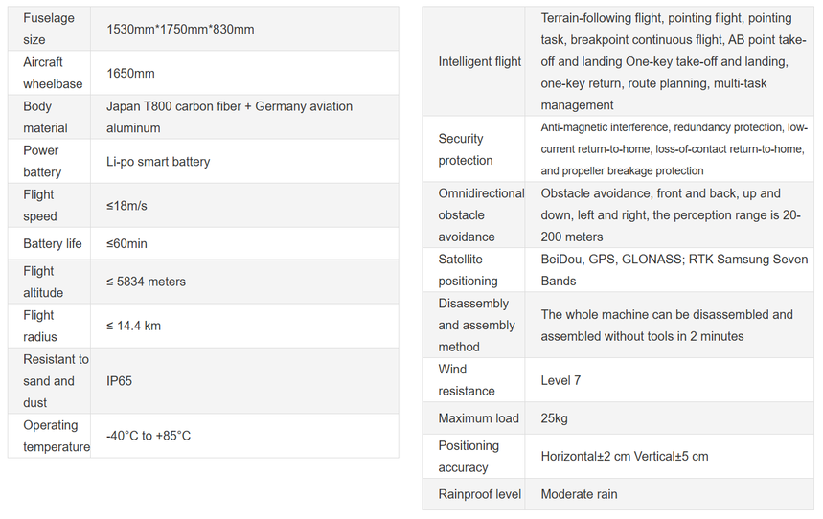This screenshot has width=823, height=519.
Task: Select the 1530mm*1750mm*830mm value
Action: (x=180, y=30)
